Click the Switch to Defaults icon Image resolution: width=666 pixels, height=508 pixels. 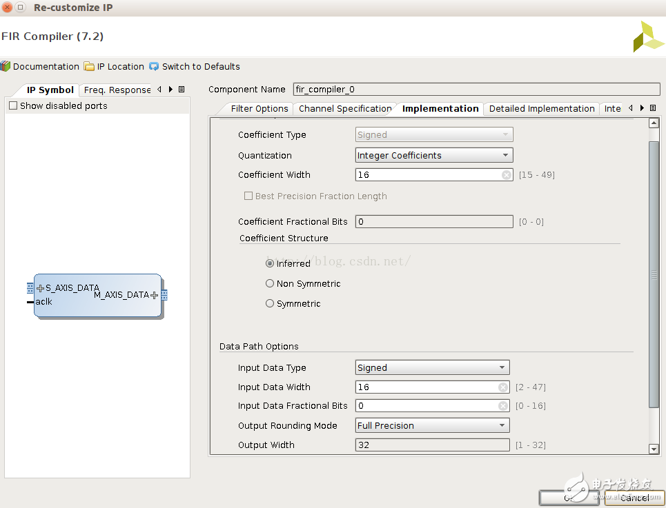coord(154,67)
